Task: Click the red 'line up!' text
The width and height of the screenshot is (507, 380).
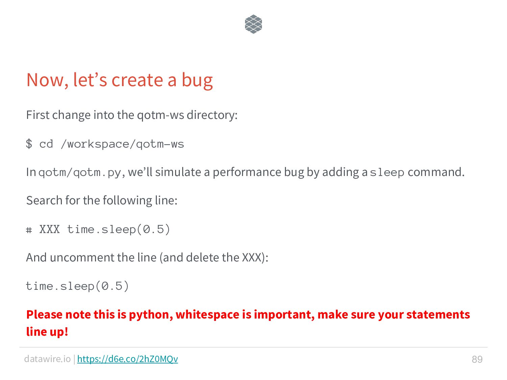Action: click(x=47, y=332)
